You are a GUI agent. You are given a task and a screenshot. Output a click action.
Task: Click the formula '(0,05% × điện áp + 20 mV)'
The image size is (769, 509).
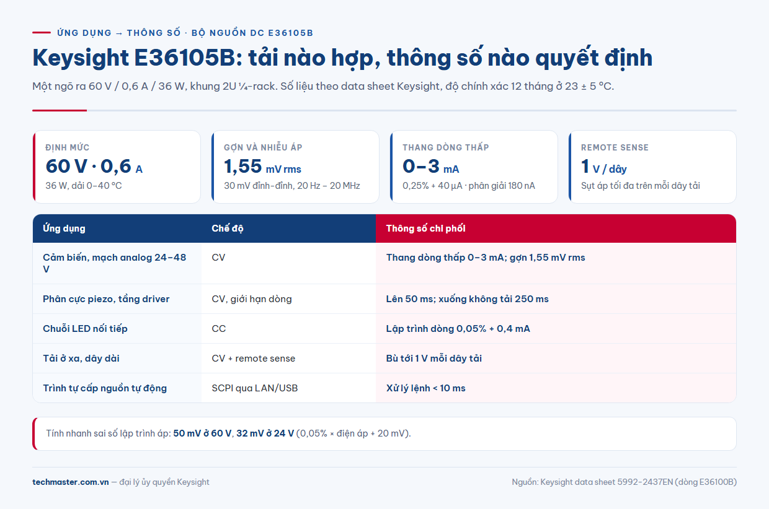353,433
